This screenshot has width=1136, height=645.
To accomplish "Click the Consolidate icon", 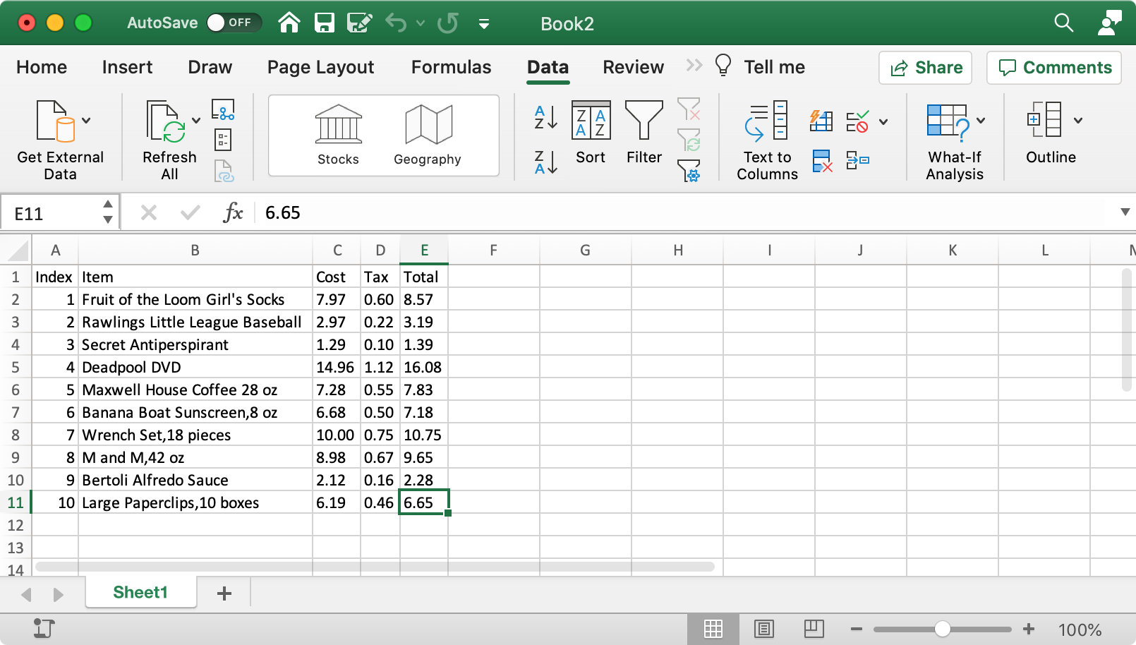I will coord(857,161).
